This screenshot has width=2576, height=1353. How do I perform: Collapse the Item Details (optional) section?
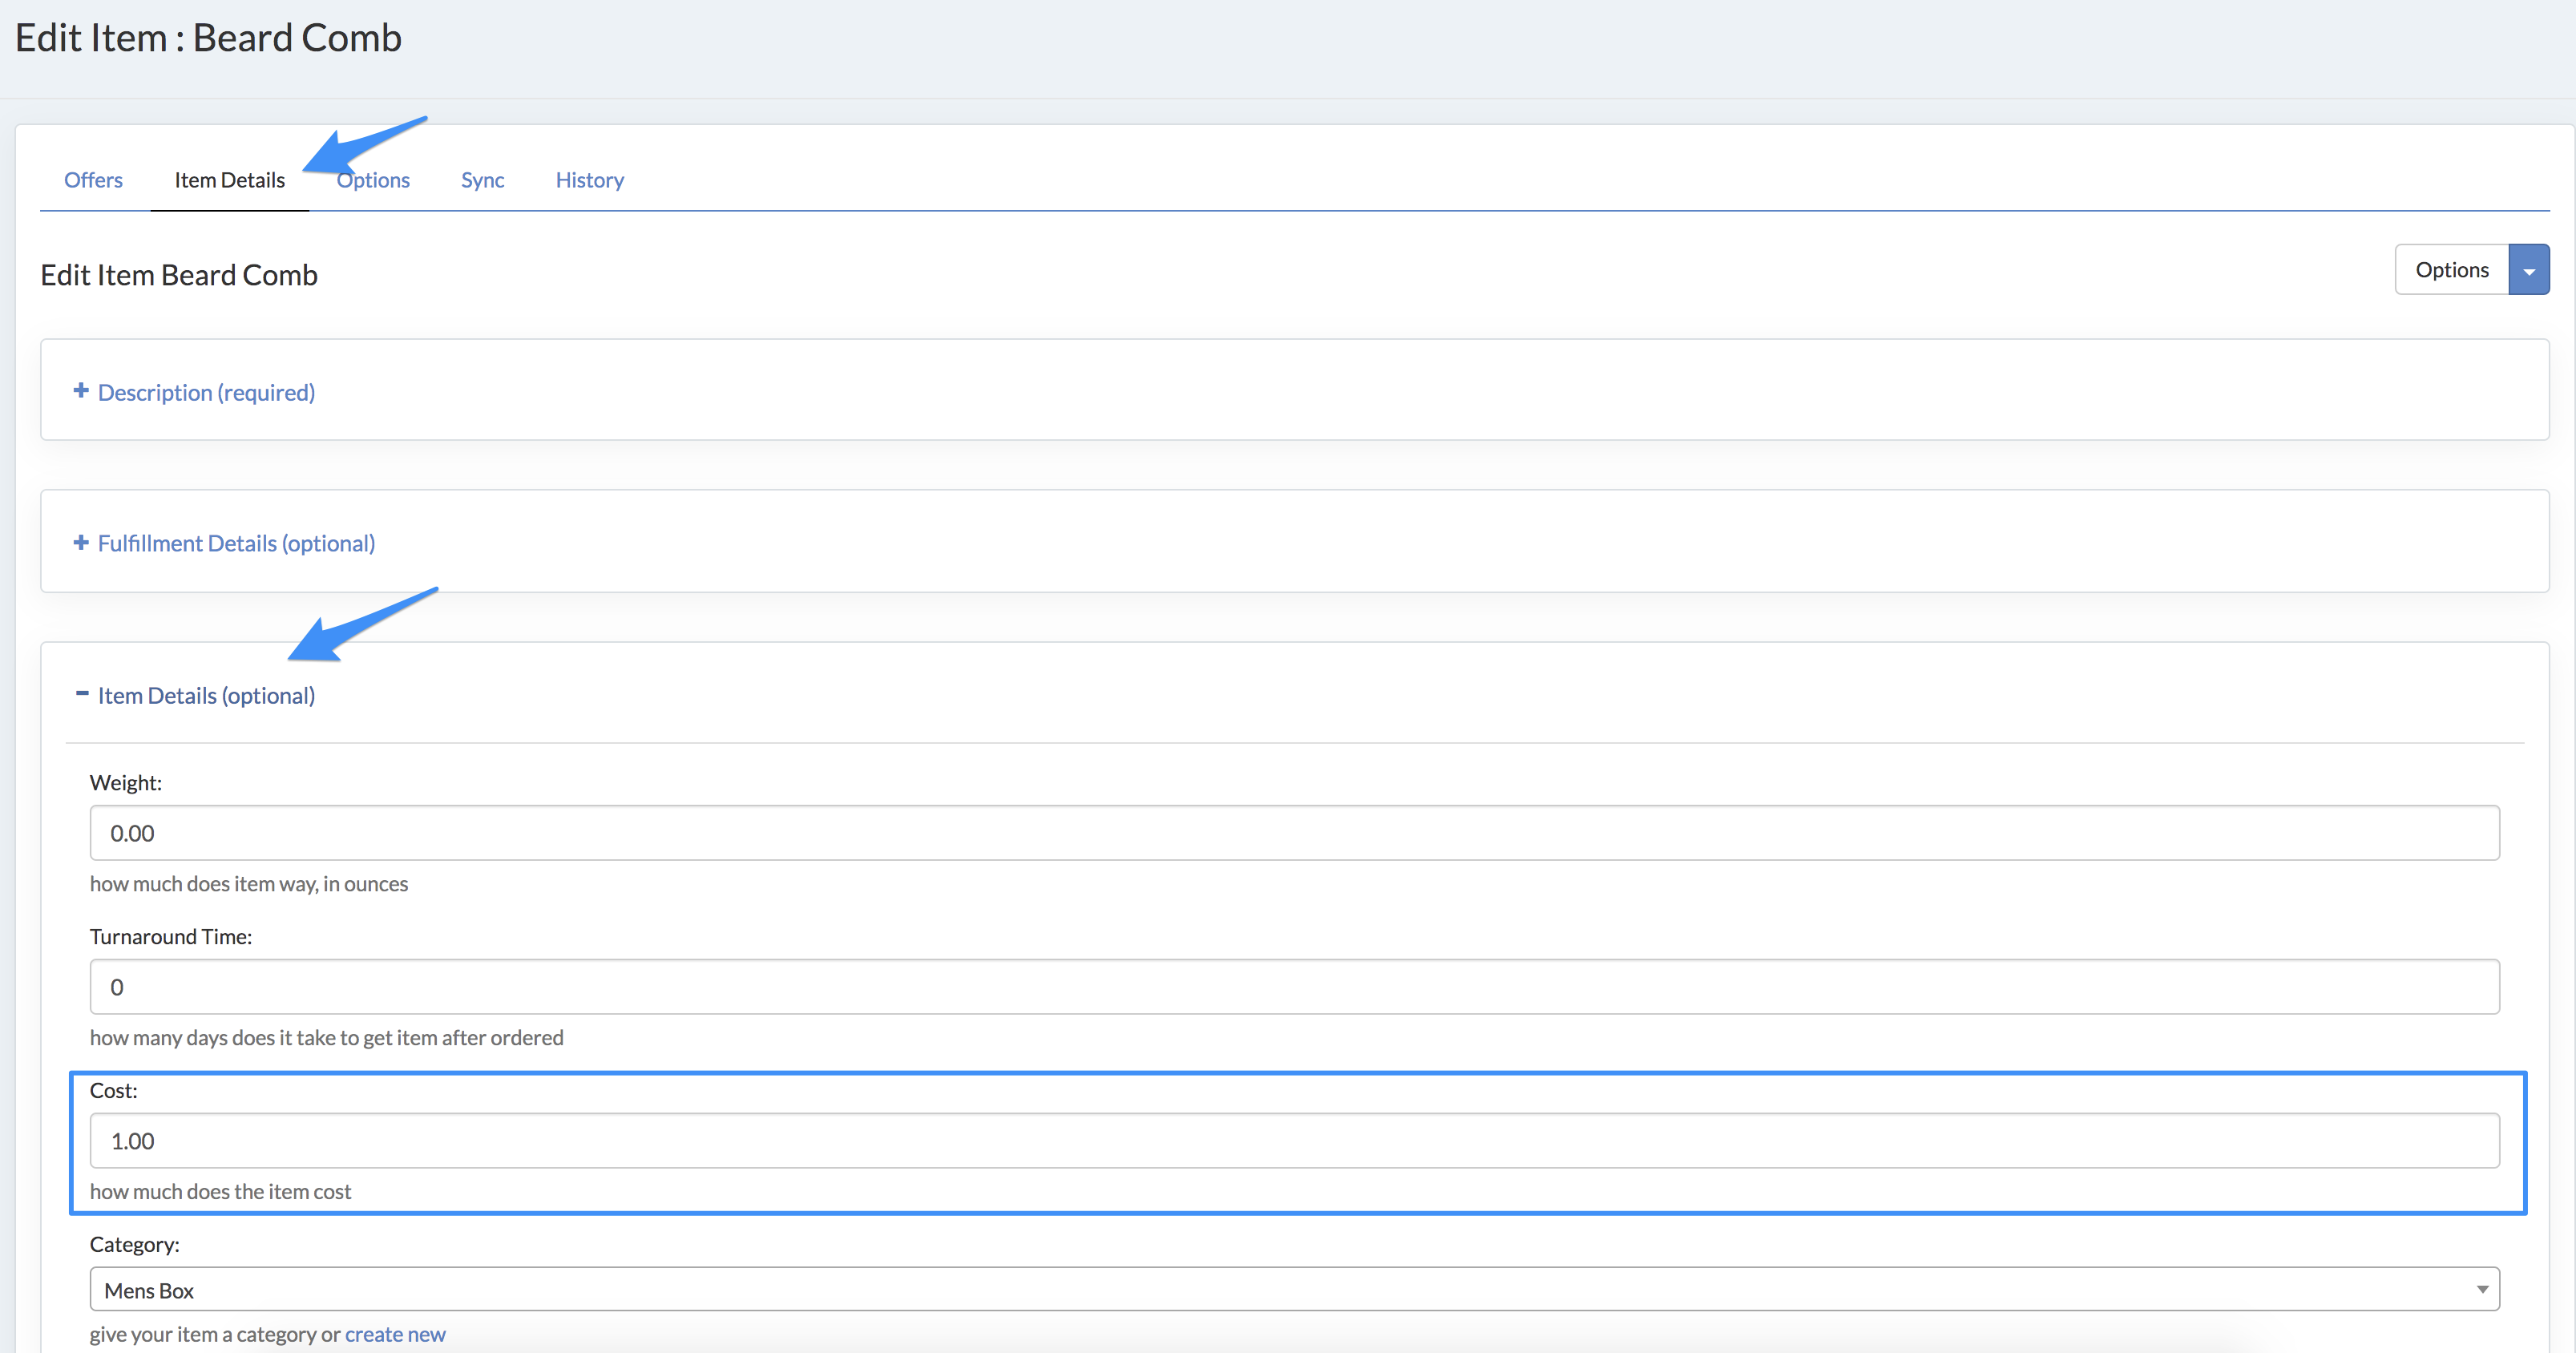[x=206, y=696]
